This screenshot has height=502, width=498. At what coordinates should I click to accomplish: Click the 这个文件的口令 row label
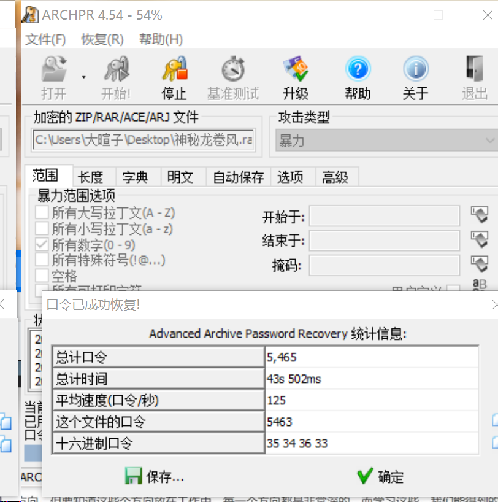coord(159,422)
